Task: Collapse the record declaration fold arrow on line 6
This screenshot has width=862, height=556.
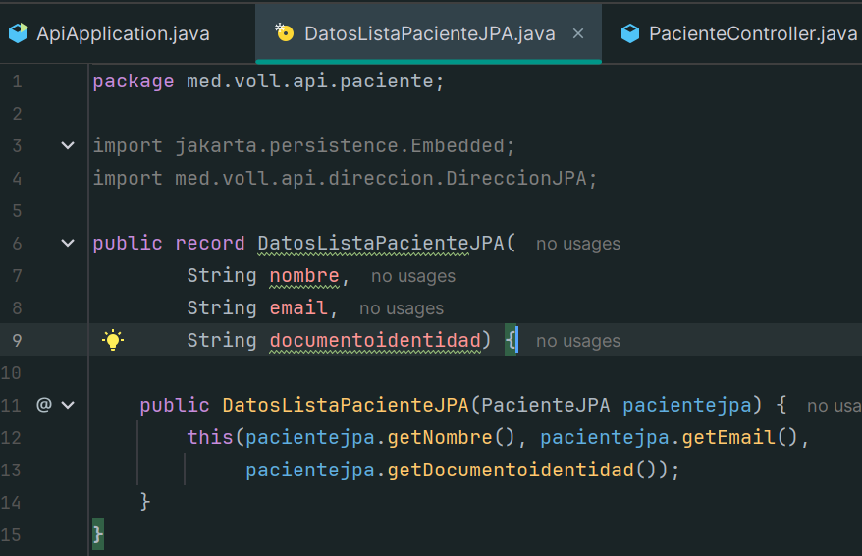Action: pyautogui.click(x=68, y=243)
